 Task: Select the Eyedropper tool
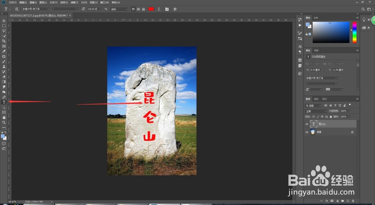pos(4,51)
